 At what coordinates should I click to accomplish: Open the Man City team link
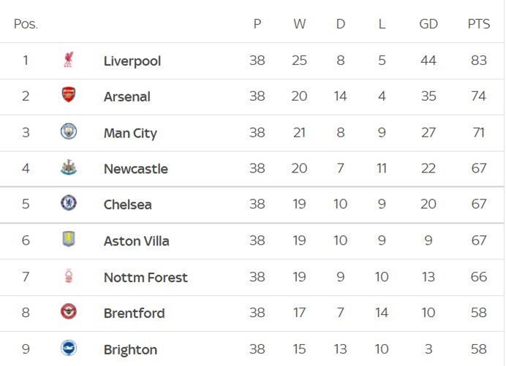130,133
